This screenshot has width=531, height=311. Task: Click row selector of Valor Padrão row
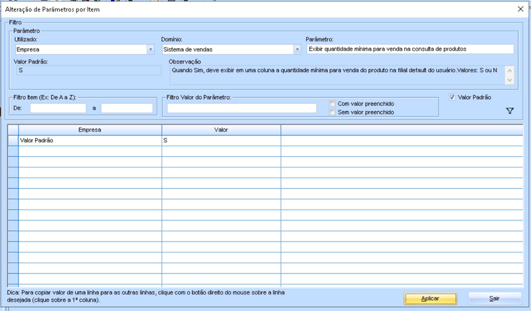click(x=13, y=140)
